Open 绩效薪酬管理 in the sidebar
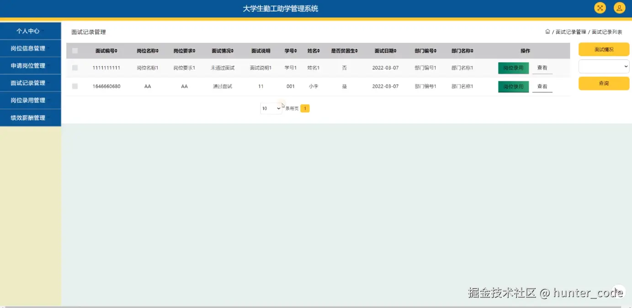632x308 pixels. [x=30, y=118]
